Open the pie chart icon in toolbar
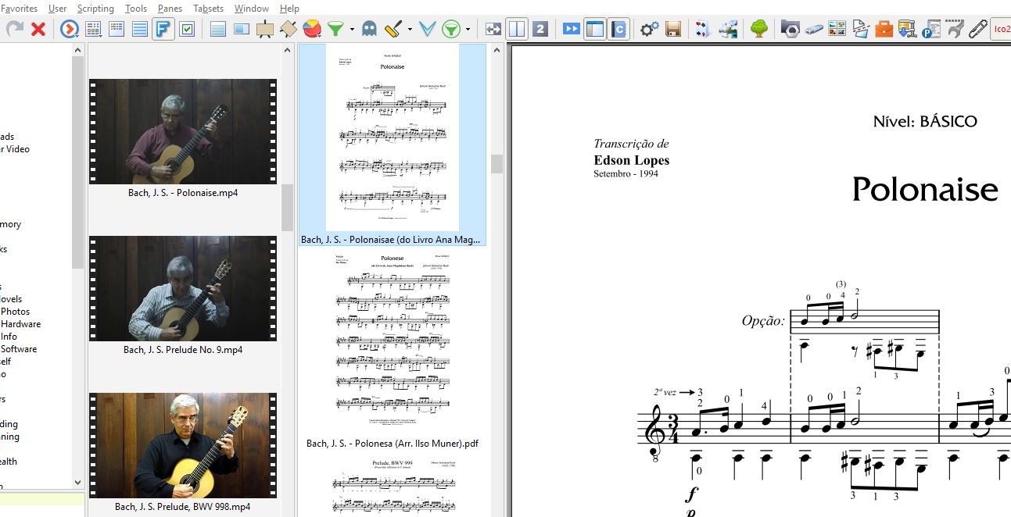Viewport: 1011px width, 517px height. point(311,30)
